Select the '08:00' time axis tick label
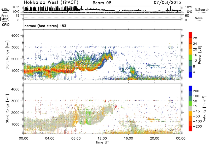 76,139
